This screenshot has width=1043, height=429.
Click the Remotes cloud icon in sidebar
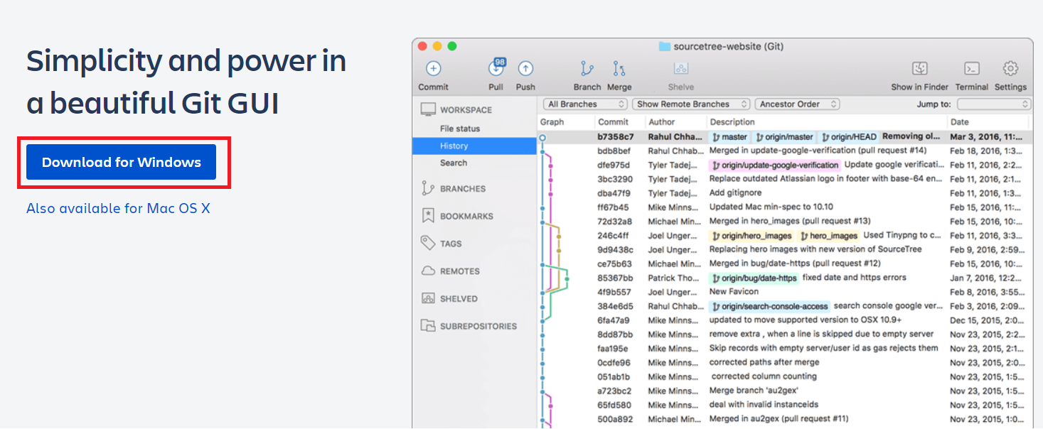click(428, 271)
